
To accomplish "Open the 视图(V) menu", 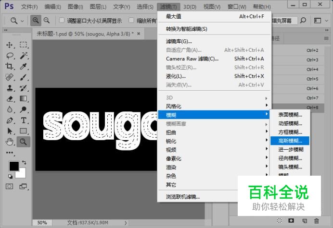I will click(x=212, y=7).
